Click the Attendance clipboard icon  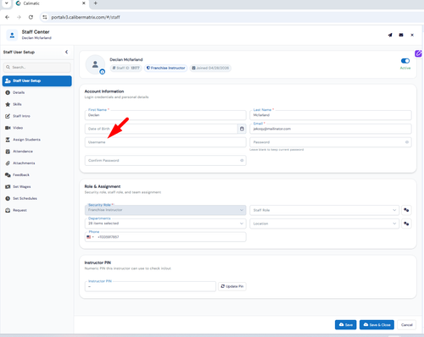click(x=8, y=152)
